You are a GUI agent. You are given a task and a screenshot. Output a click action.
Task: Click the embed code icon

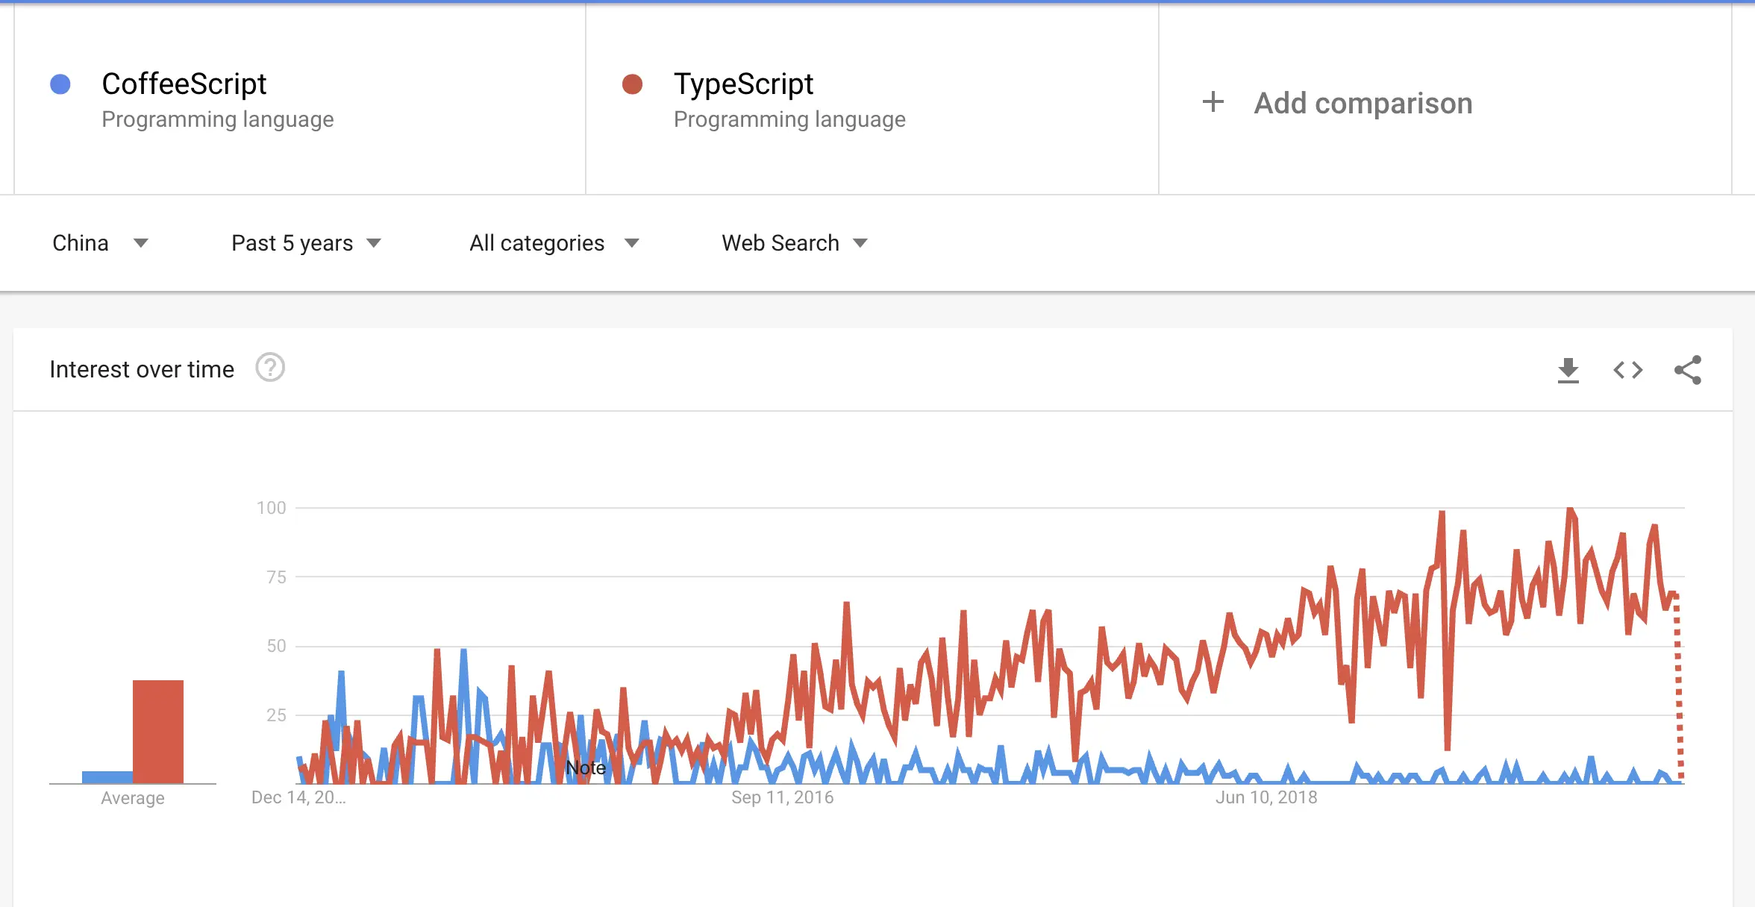(x=1627, y=370)
